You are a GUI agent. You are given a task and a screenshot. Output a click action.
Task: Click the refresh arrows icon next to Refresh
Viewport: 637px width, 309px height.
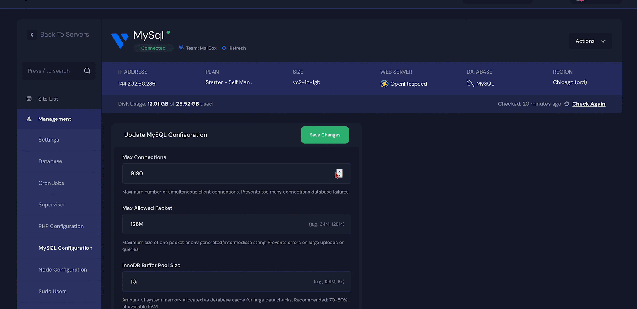point(224,48)
